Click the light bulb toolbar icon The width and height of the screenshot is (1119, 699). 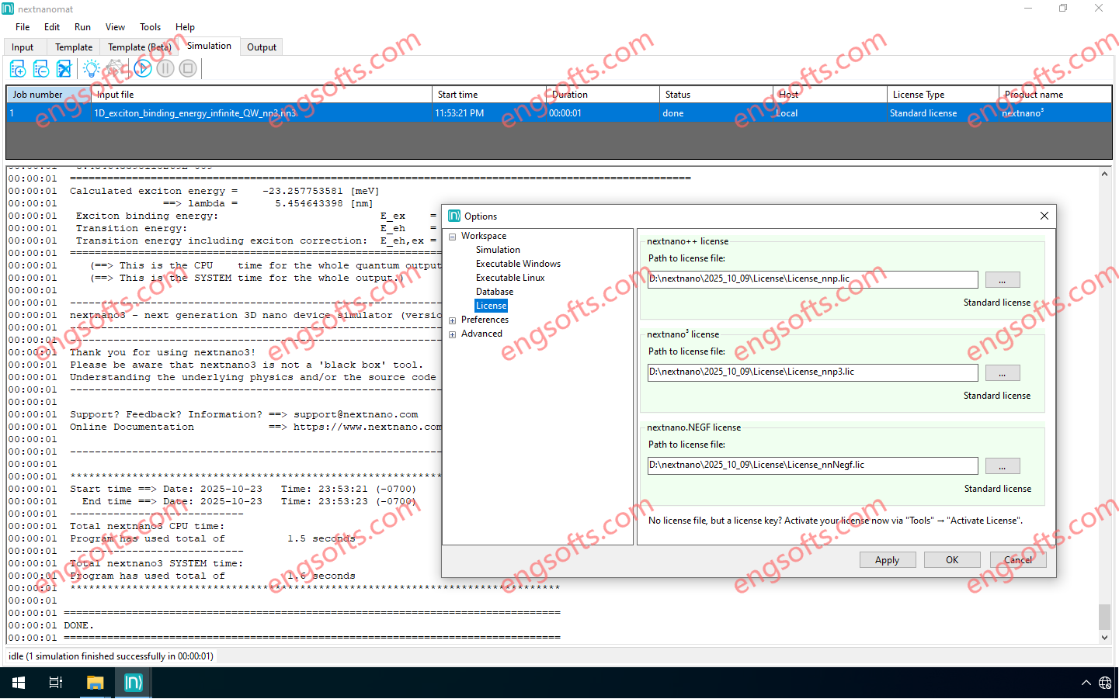point(92,69)
